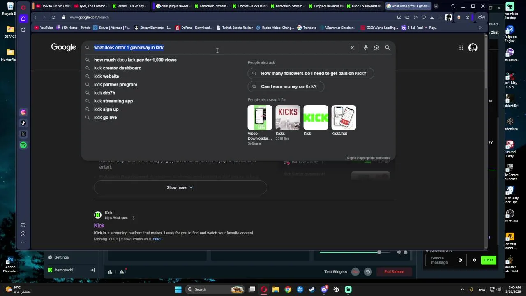Open the KickChat thumbnail
The width and height of the screenshot is (526, 296).
(344, 118)
